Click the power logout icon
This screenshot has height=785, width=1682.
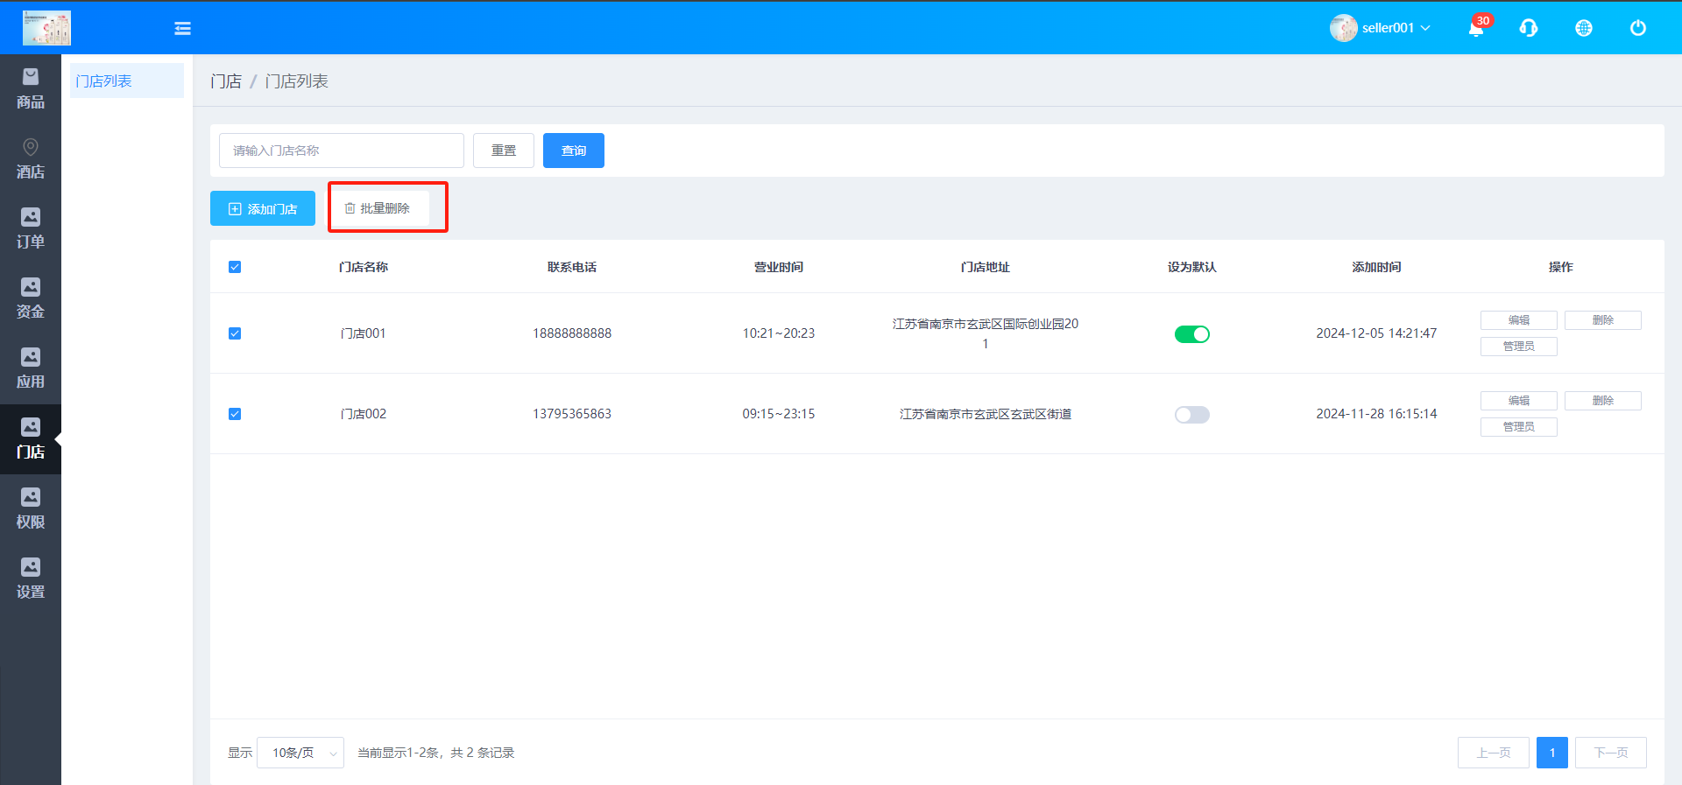tap(1637, 28)
